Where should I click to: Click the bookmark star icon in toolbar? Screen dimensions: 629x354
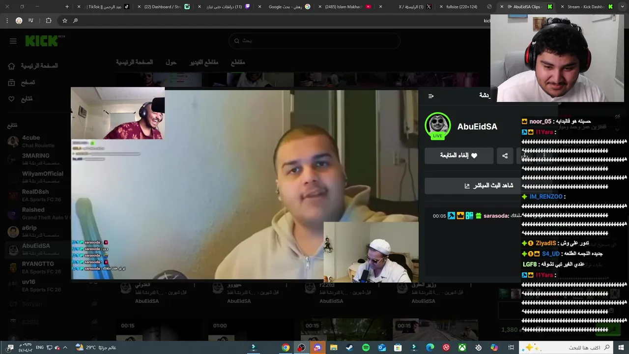point(64,21)
